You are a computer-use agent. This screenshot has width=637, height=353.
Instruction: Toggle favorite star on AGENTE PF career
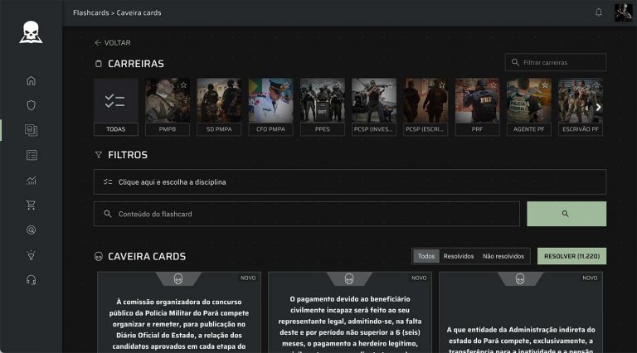(545, 85)
